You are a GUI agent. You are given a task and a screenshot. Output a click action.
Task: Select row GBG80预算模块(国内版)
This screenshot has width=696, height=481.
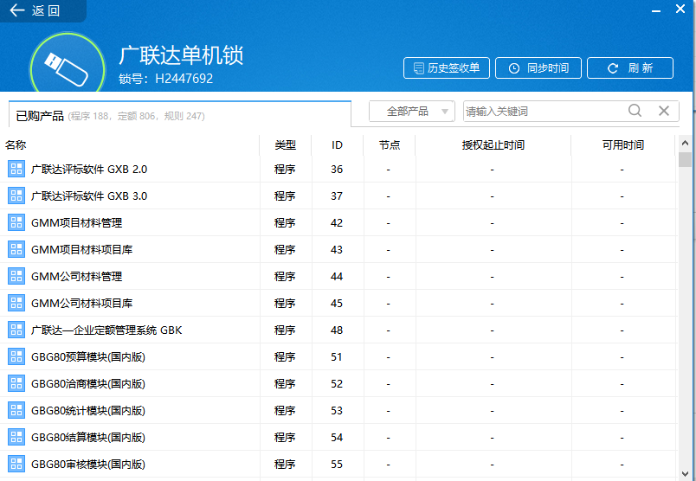pyautogui.click(x=338, y=356)
